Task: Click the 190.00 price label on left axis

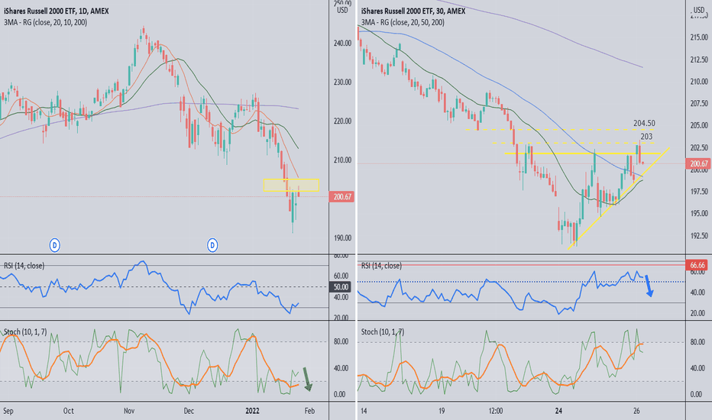Action: coord(342,238)
